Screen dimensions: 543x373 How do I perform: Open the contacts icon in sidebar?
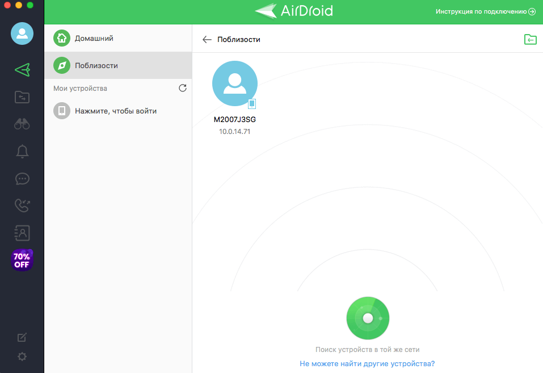[22, 233]
